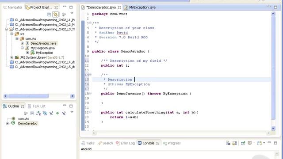Collapse all in Outline toolbar
The width and height of the screenshot is (283, 159).
[x=32, y=113]
